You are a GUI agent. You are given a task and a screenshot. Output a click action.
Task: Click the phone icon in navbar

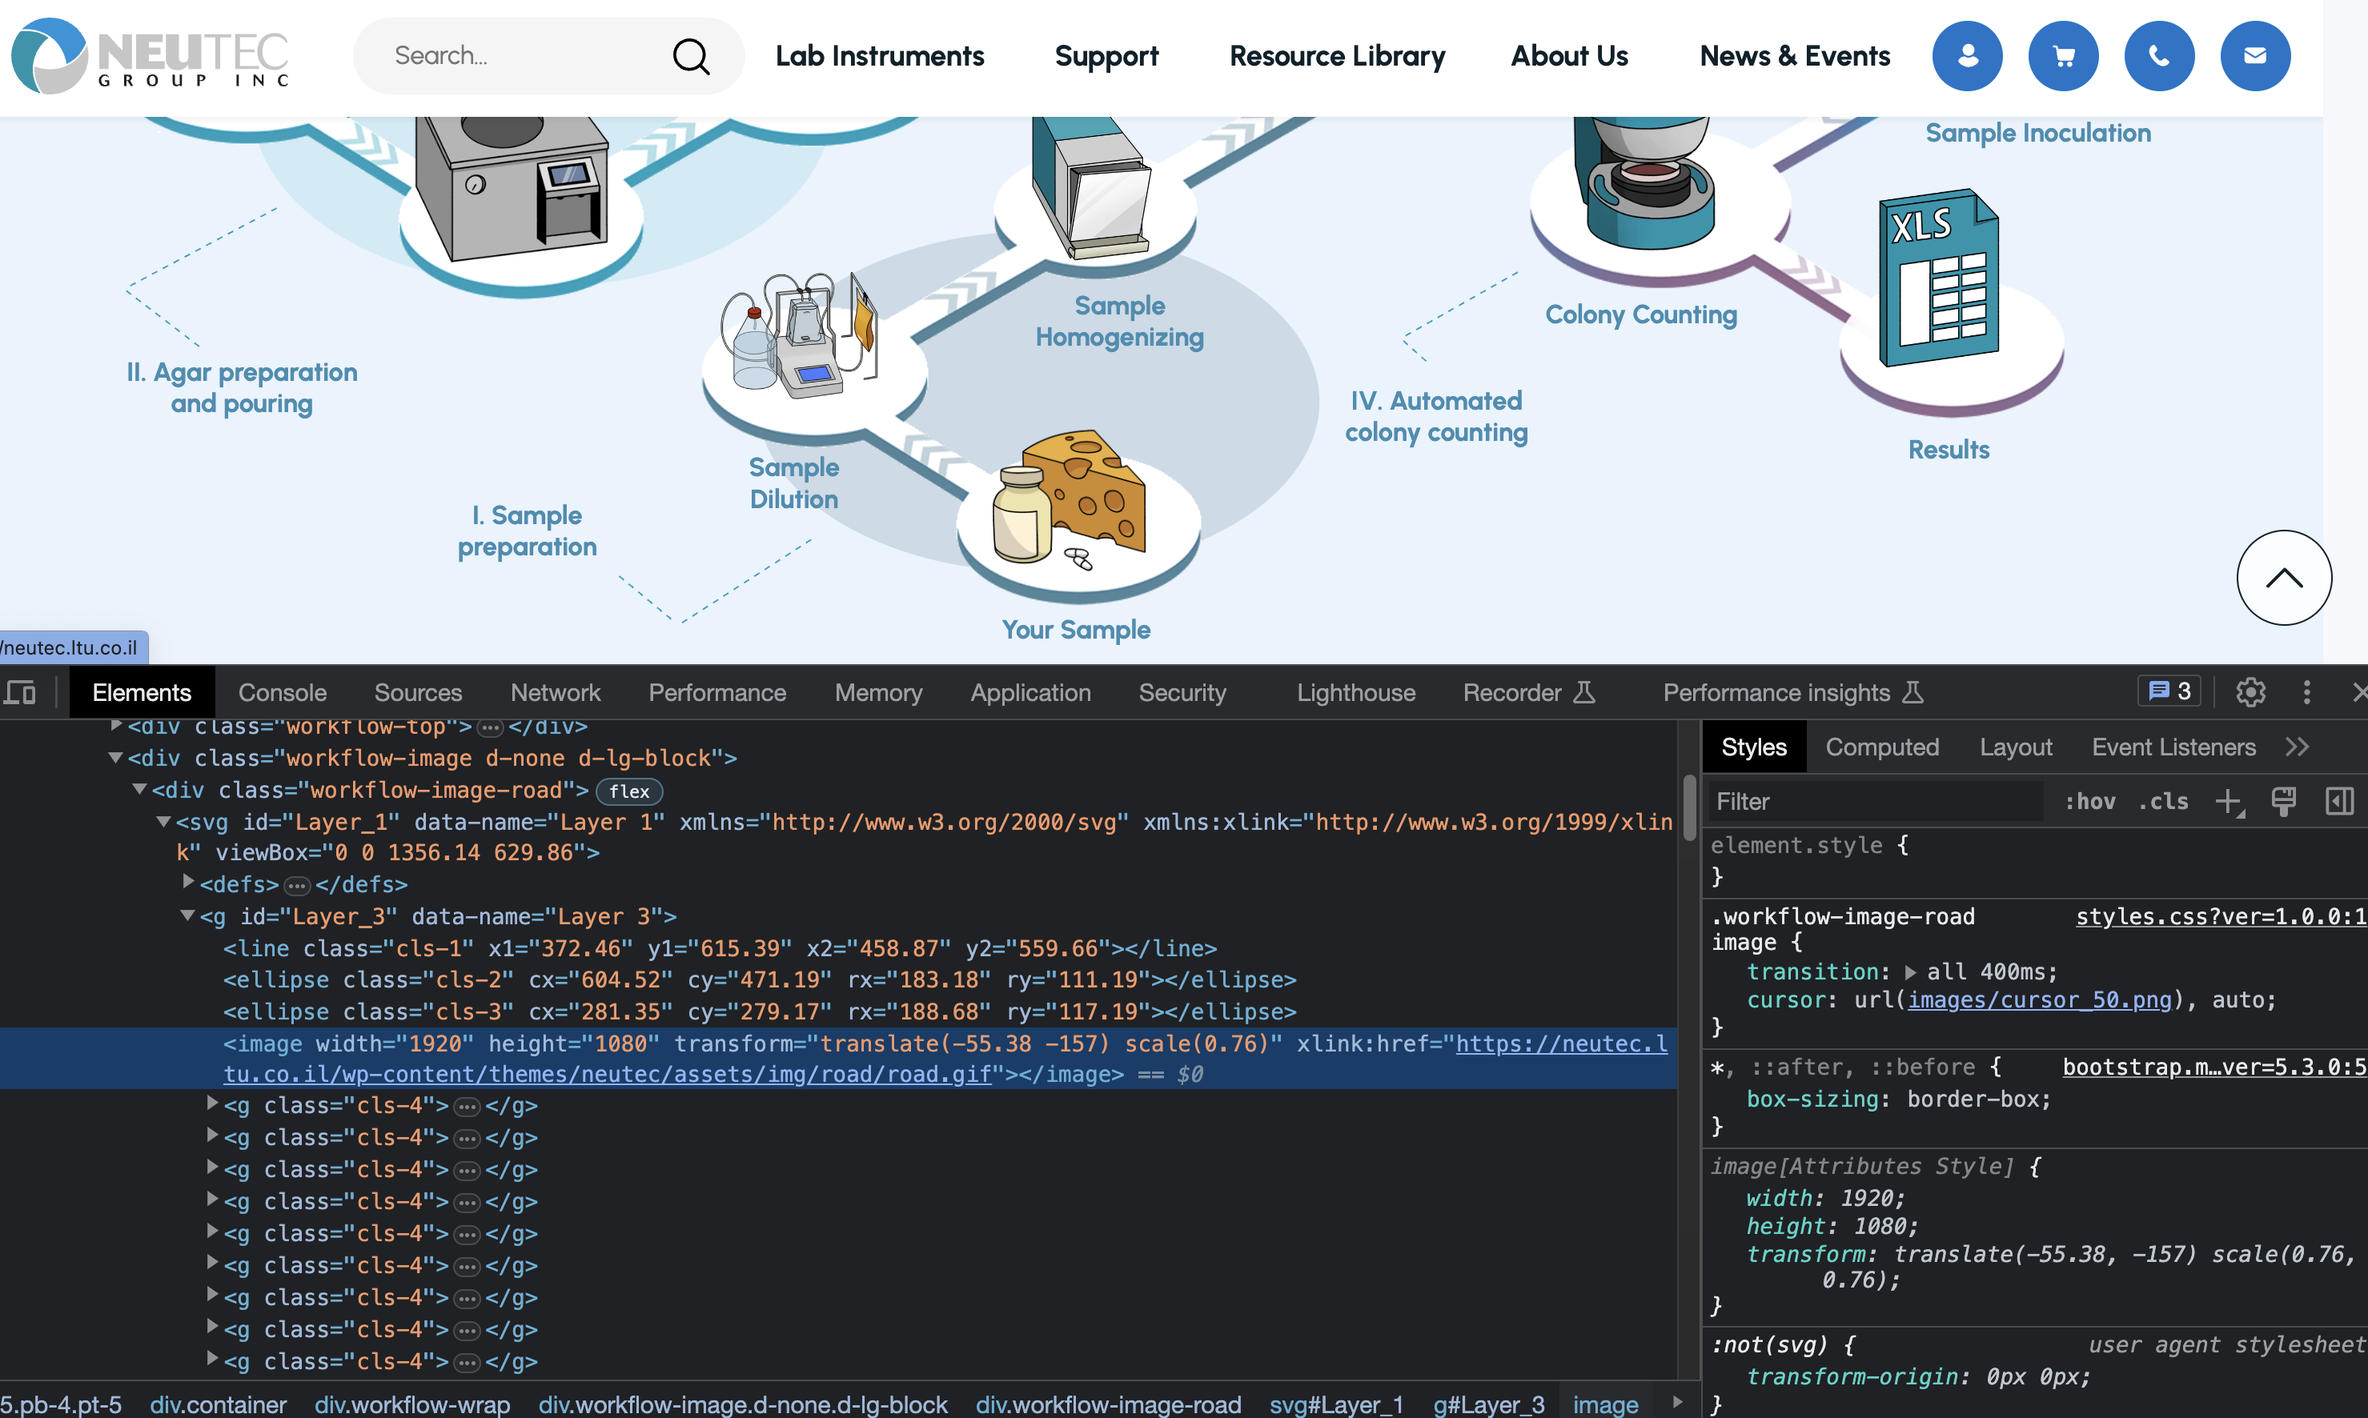tap(2161, 54)
